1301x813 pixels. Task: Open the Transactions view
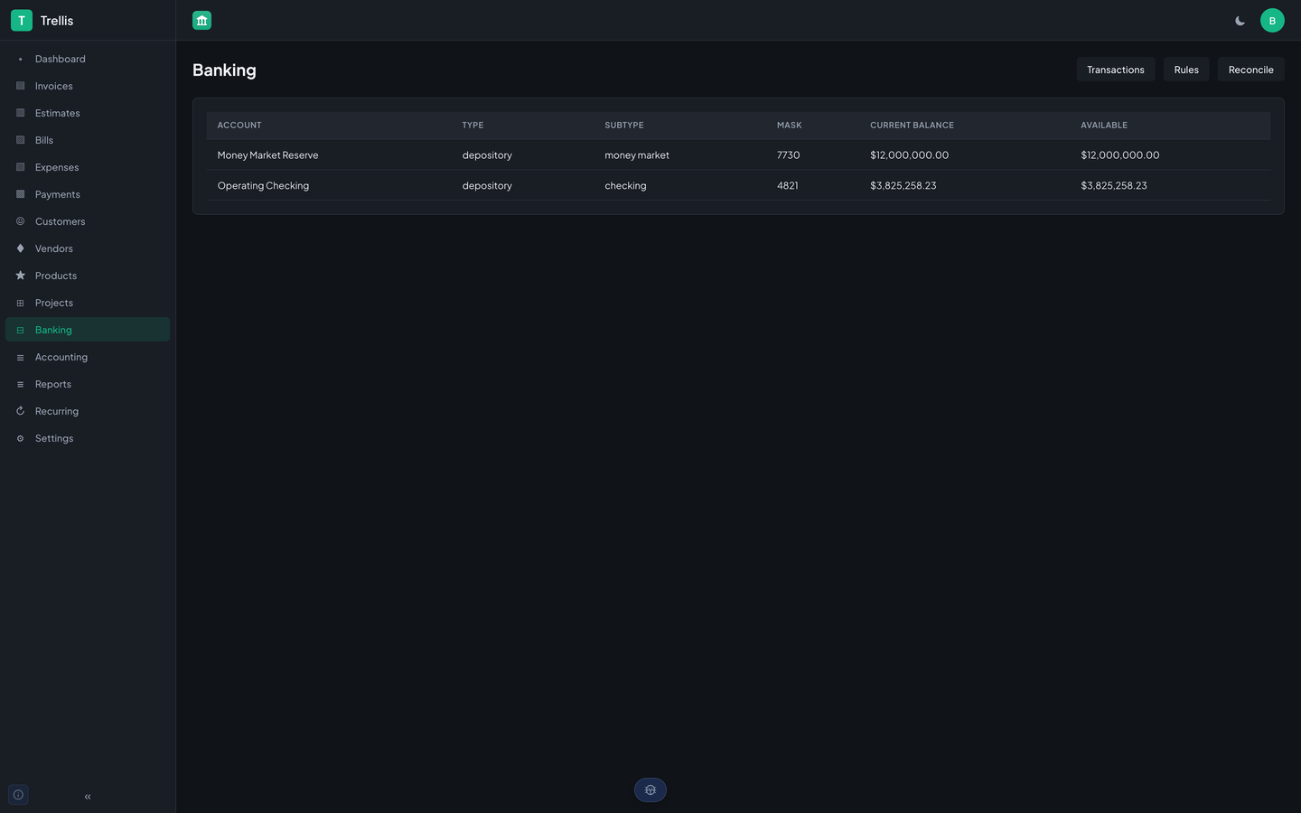coord(1116,70)
